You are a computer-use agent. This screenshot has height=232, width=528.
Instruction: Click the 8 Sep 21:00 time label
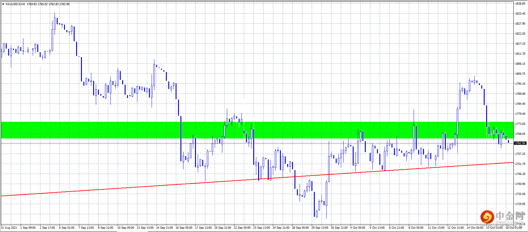(x=106, y=228)
